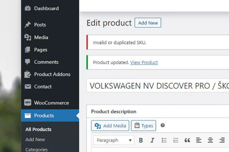
Task: Click the Add Media button
Action: (110, 126)
